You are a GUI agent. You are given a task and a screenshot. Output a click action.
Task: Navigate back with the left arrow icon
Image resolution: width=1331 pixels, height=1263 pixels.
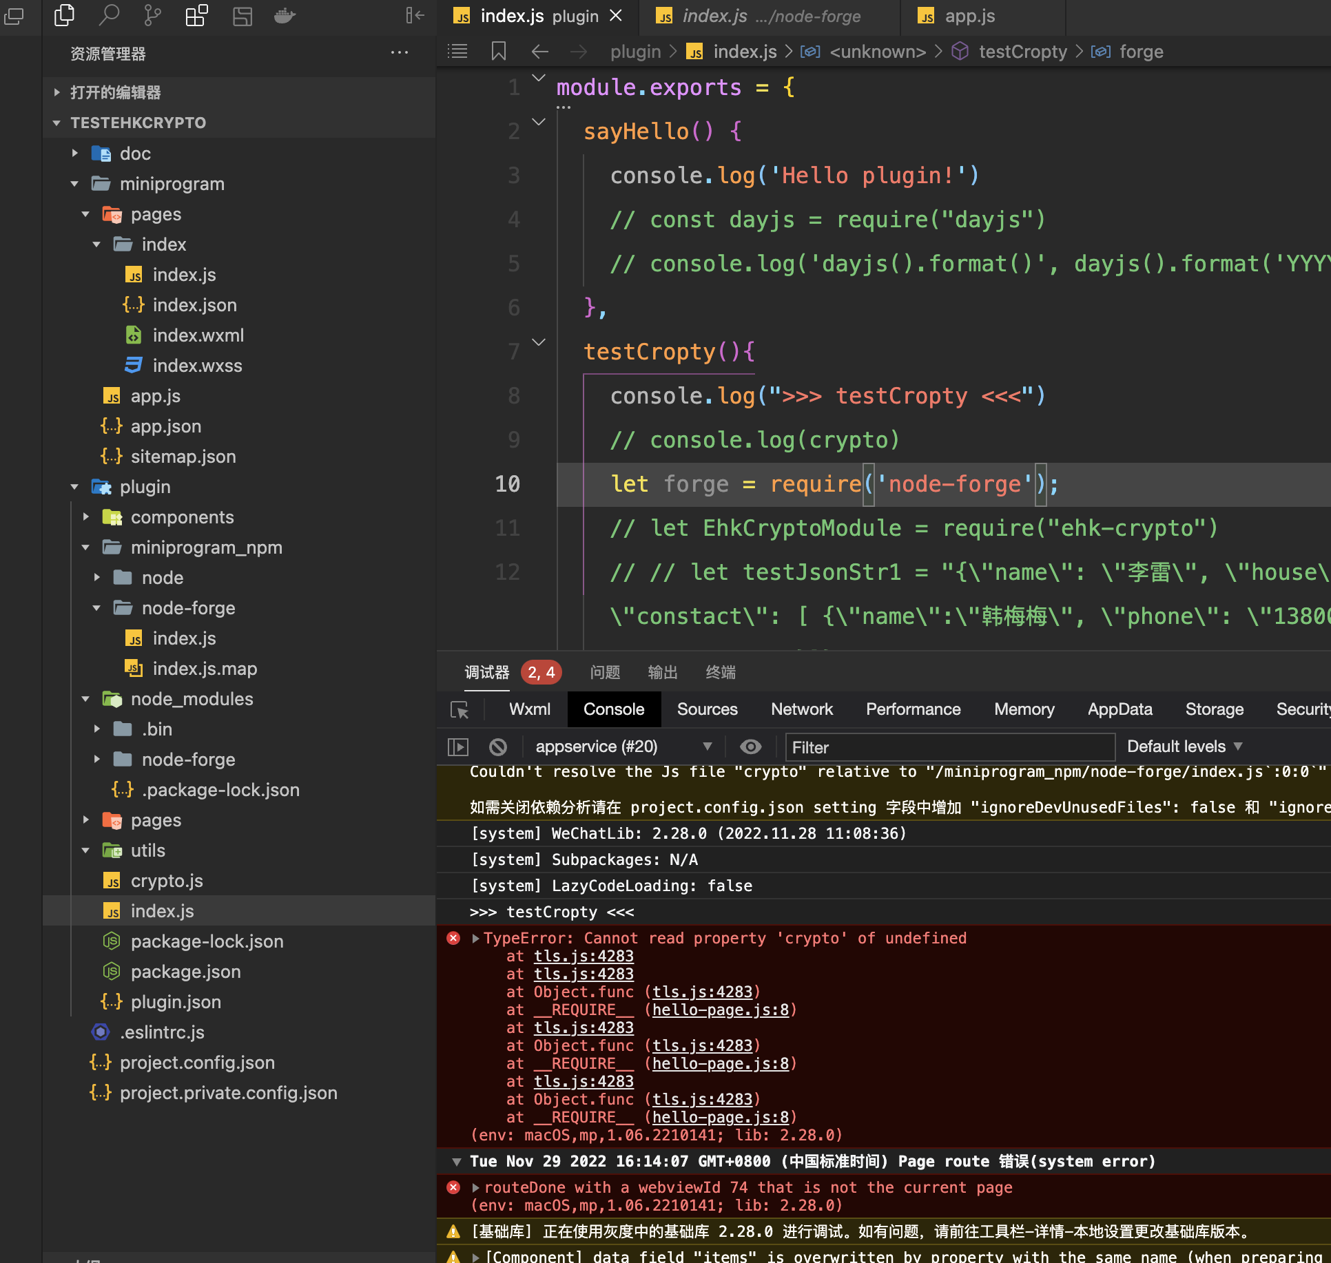click(539, 52)
